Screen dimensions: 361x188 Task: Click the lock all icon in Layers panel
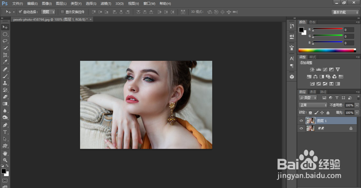point(328,113)
